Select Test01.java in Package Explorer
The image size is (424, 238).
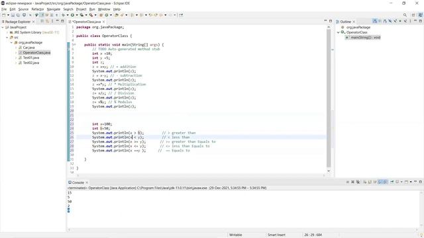click(x=31, y=58)
